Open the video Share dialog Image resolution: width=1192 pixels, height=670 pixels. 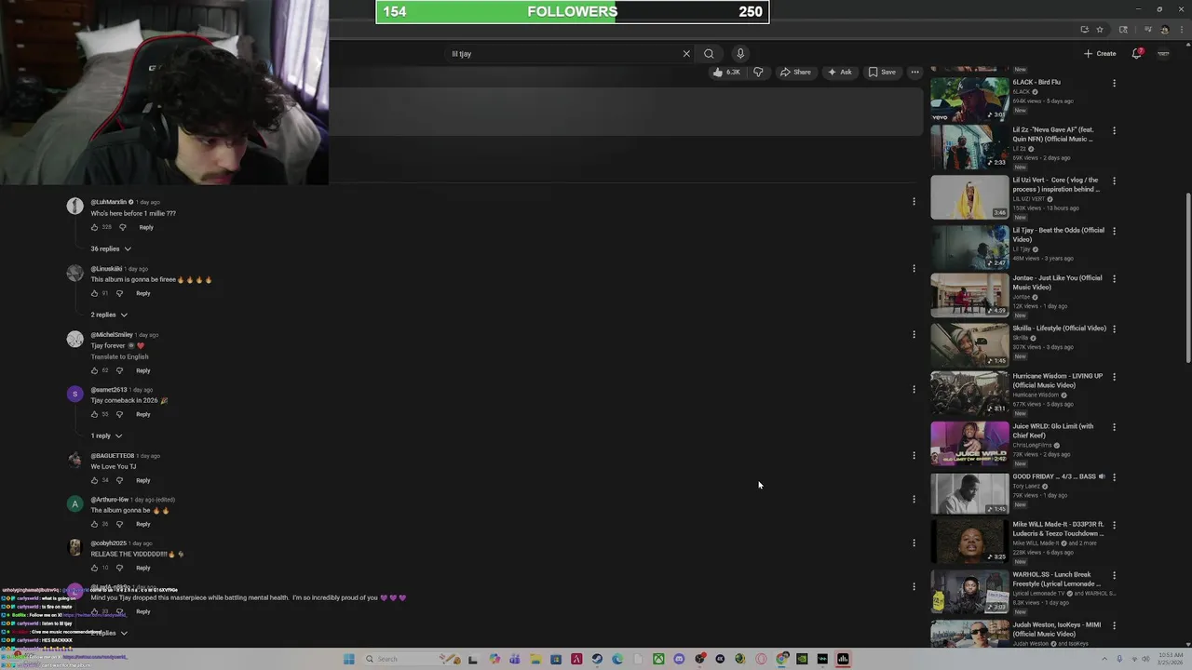[795, 72]
